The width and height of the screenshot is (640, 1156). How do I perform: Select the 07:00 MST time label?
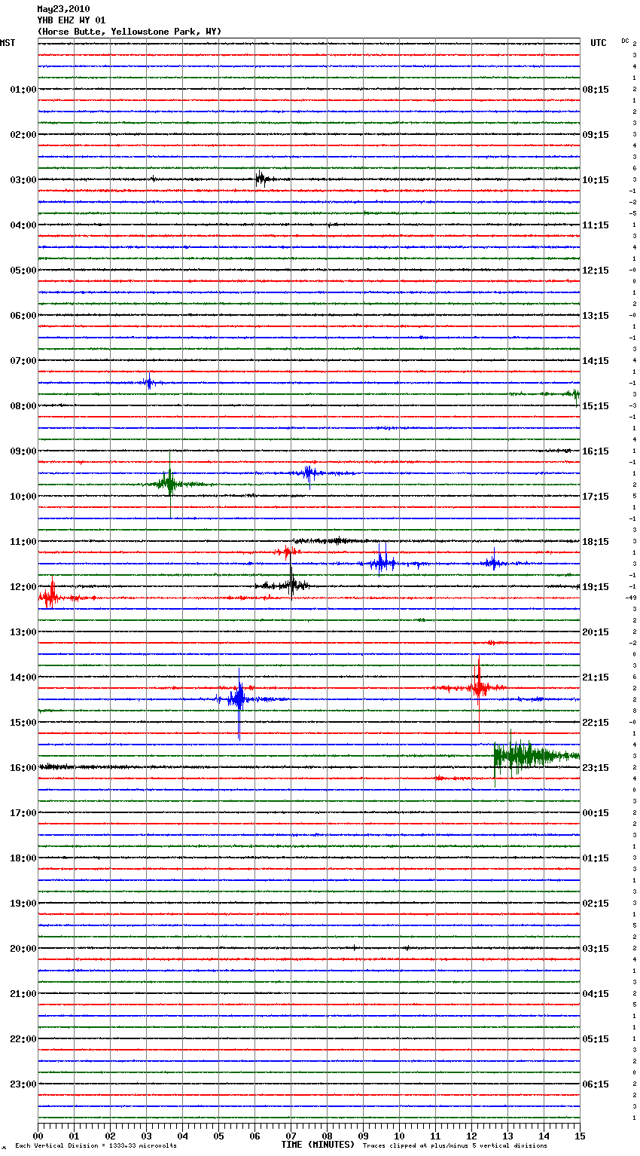(23, 361)
